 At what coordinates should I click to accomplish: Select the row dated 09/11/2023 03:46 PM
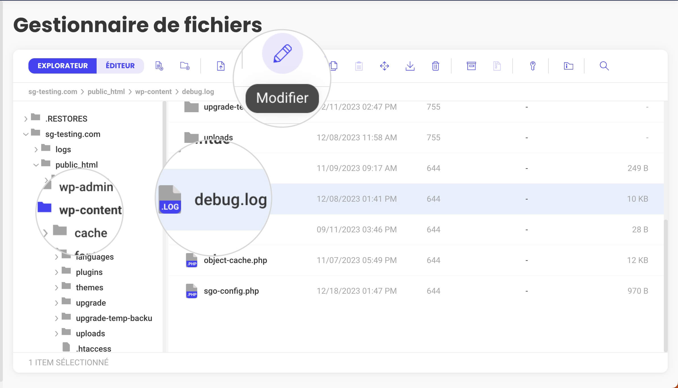(417, 230)
